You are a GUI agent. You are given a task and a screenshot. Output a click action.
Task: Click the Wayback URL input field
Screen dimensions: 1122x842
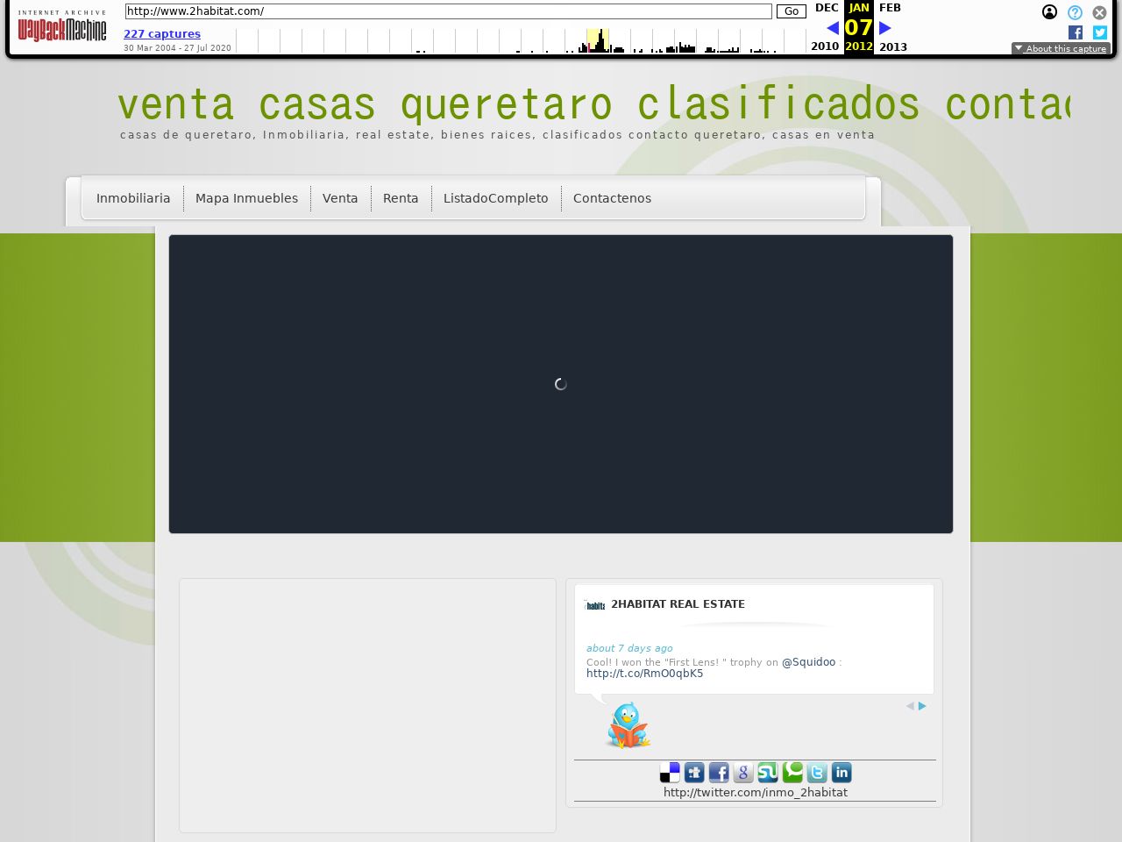pos(448,11)
